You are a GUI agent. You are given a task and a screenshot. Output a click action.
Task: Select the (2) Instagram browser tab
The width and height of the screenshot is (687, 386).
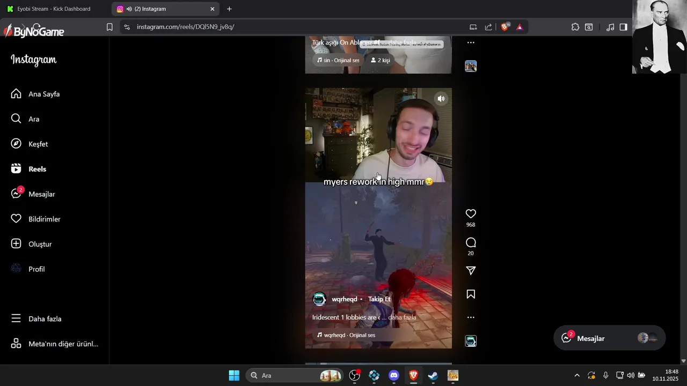coord(165,9)
